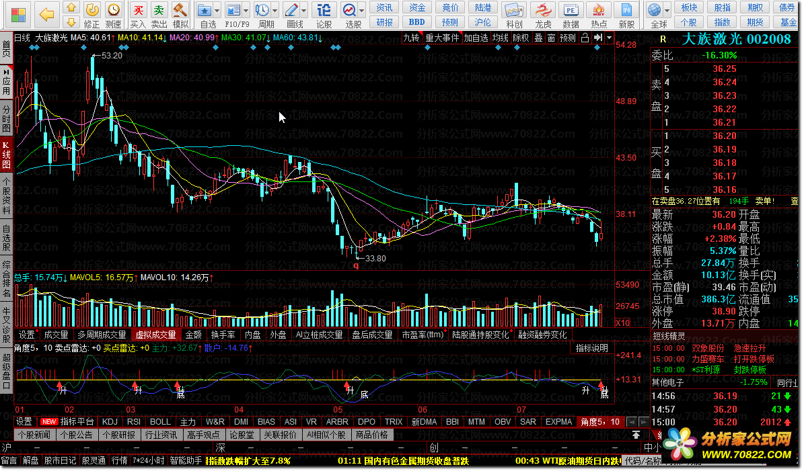Screen dimensions: 804x471
Task: Click the 资讯 toolbar button
Action: tap(384, 7)
